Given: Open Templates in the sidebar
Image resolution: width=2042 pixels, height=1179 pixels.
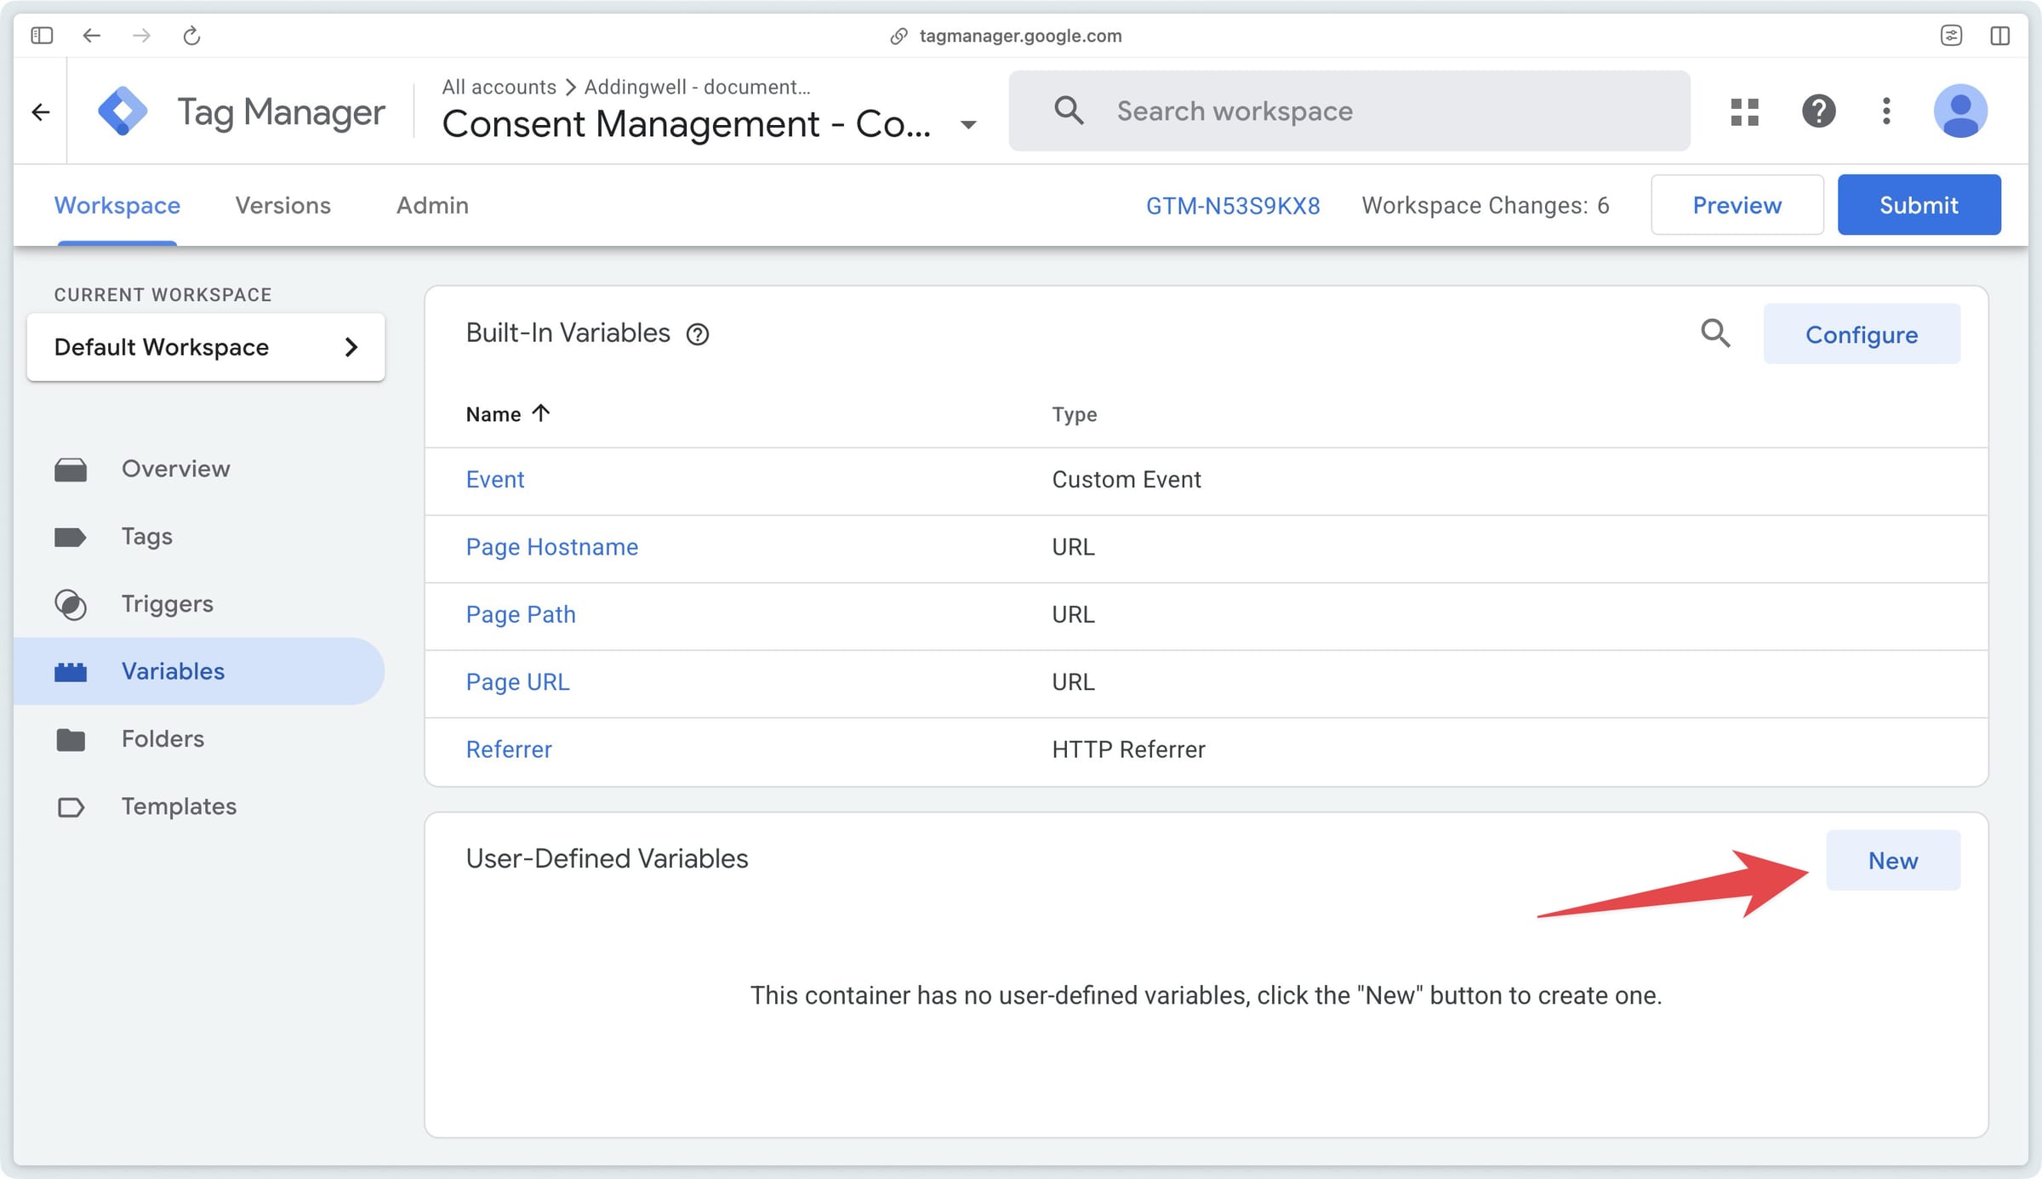Looking at the screenshot, I should [199, 806].
